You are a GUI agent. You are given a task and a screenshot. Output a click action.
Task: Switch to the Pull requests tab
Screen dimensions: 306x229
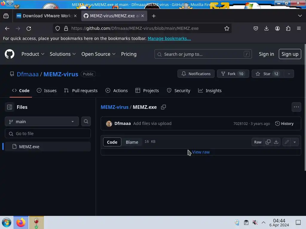pyautogui.click(x=81, y=91)
